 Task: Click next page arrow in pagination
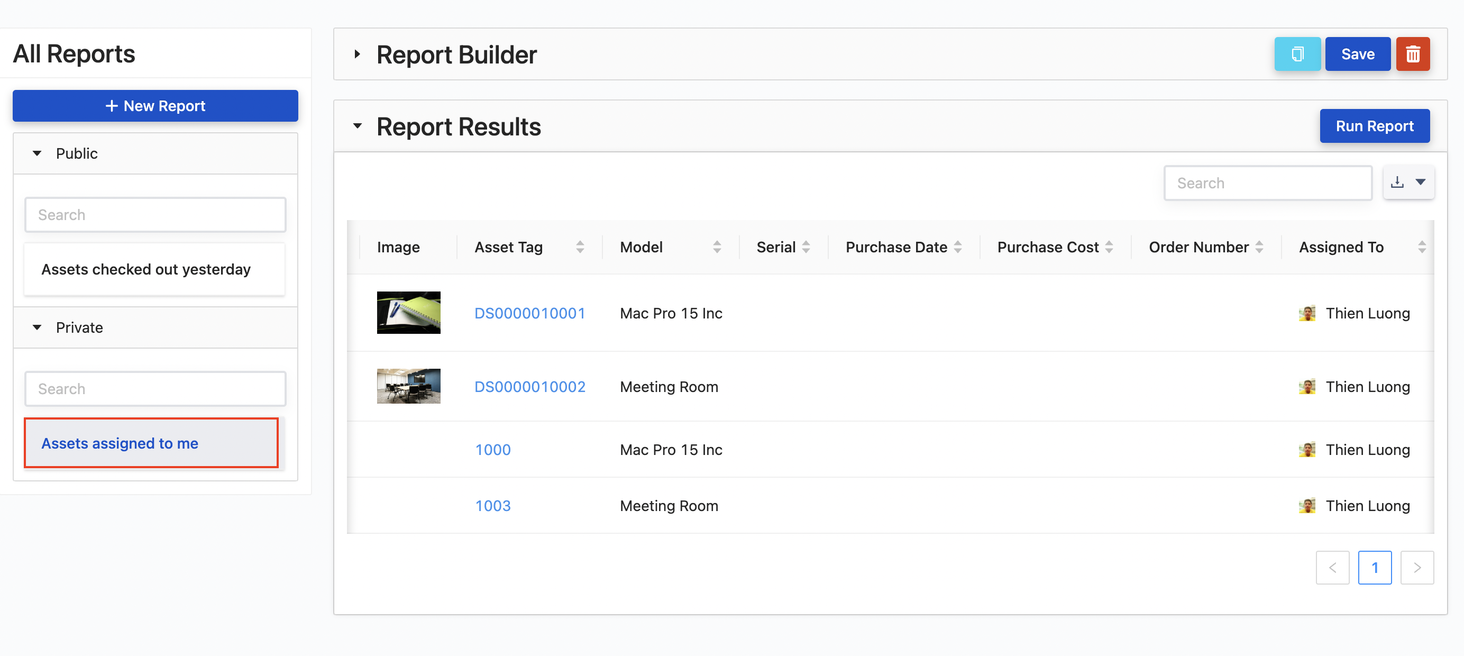(x=1416, y=567)
